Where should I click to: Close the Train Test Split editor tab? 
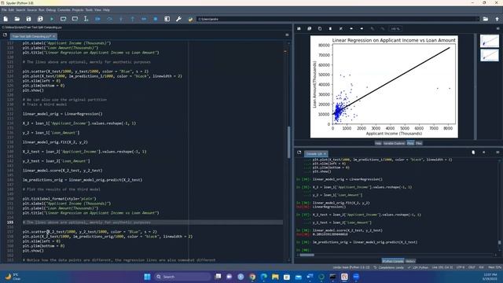[x=54, y=36]
